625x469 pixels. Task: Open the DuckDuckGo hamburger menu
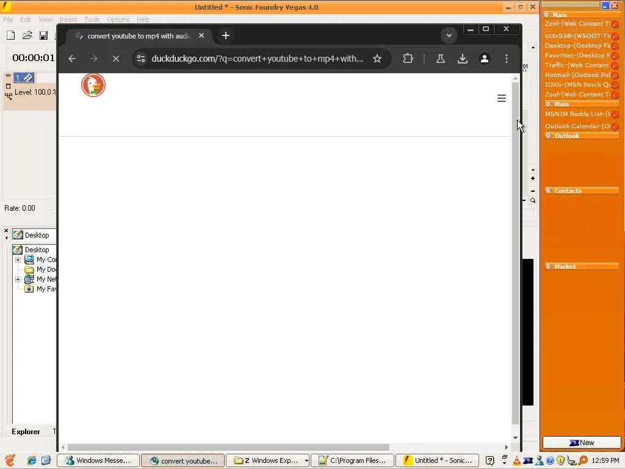click(x=502, y=98)
